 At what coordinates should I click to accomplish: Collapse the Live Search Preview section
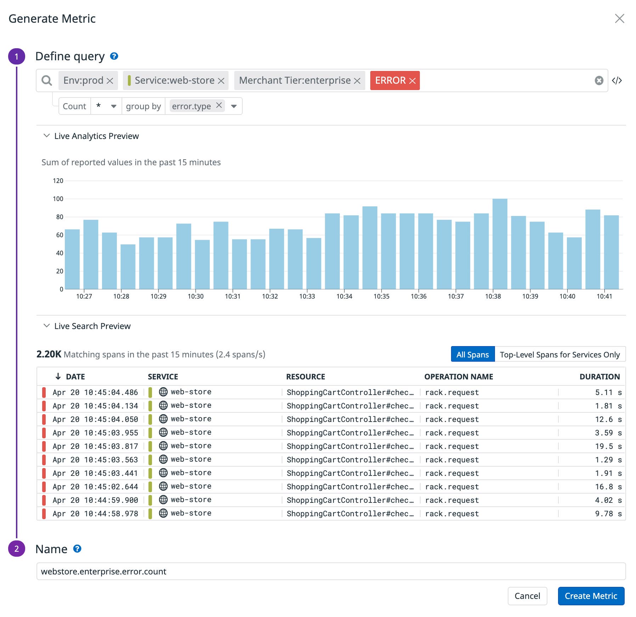coord(46,326)
